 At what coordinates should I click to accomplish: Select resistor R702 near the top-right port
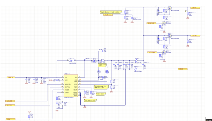[188, 13]
